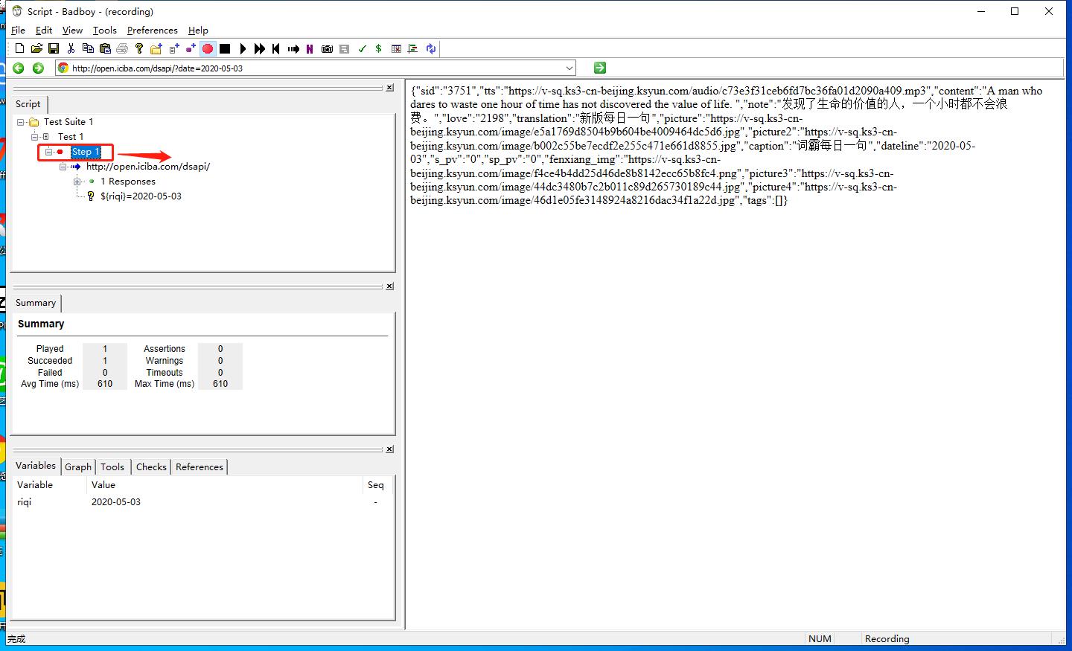The width and height of the screenshot is (1072, 651).
Task: Click the New Suite folder icon
Action: [x=156, y=48]
